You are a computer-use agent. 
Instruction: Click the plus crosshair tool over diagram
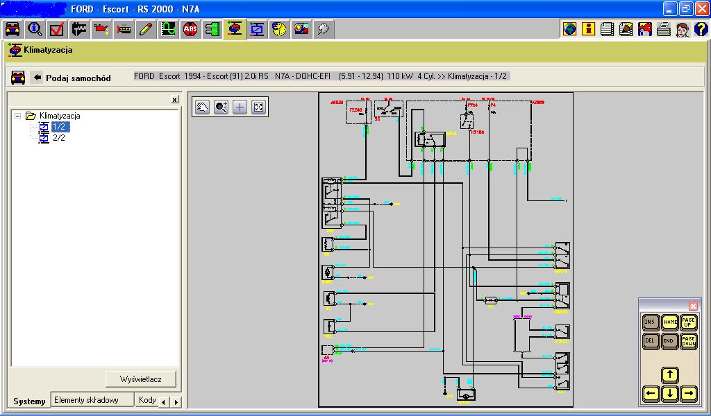(240, 107)
